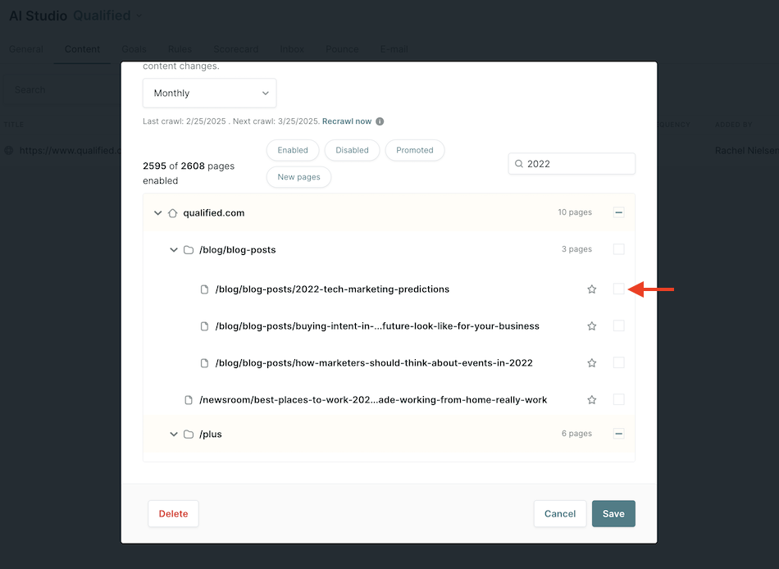
Task: Star the buying-intent-in blog post page
Action: [x=591, y=326]
